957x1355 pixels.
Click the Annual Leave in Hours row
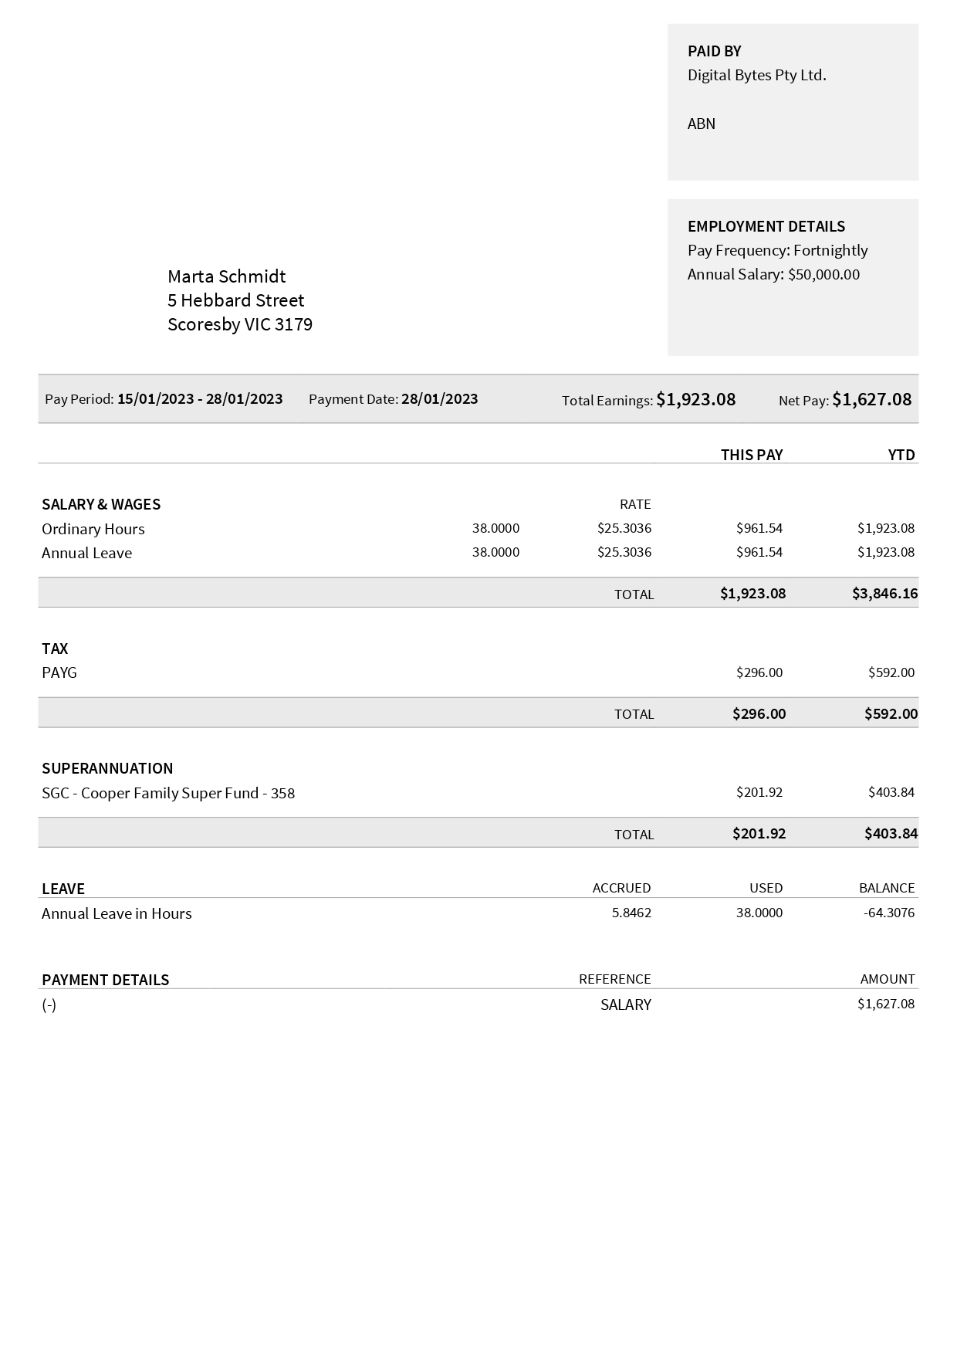[x=117, y=913]
